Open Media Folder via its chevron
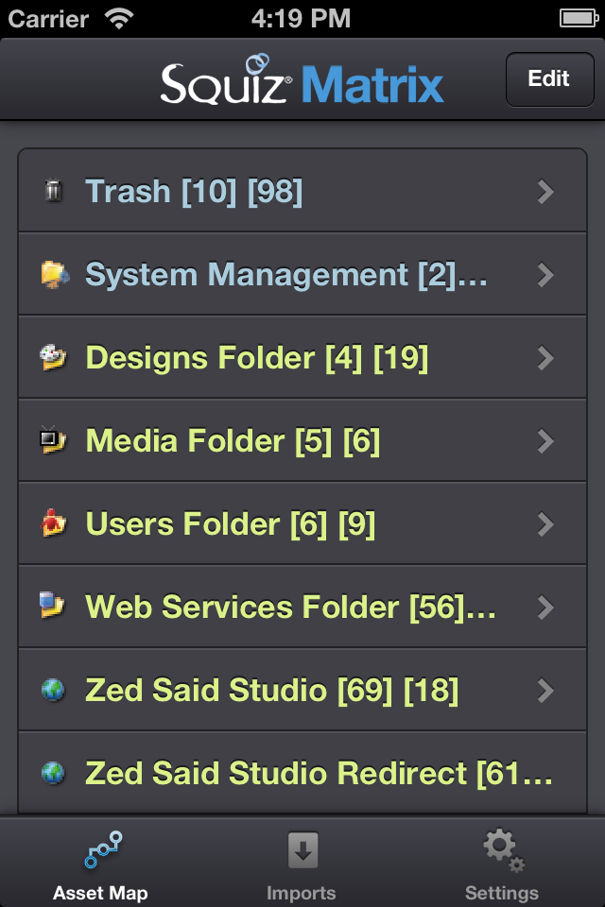 [x=544, y=441]
